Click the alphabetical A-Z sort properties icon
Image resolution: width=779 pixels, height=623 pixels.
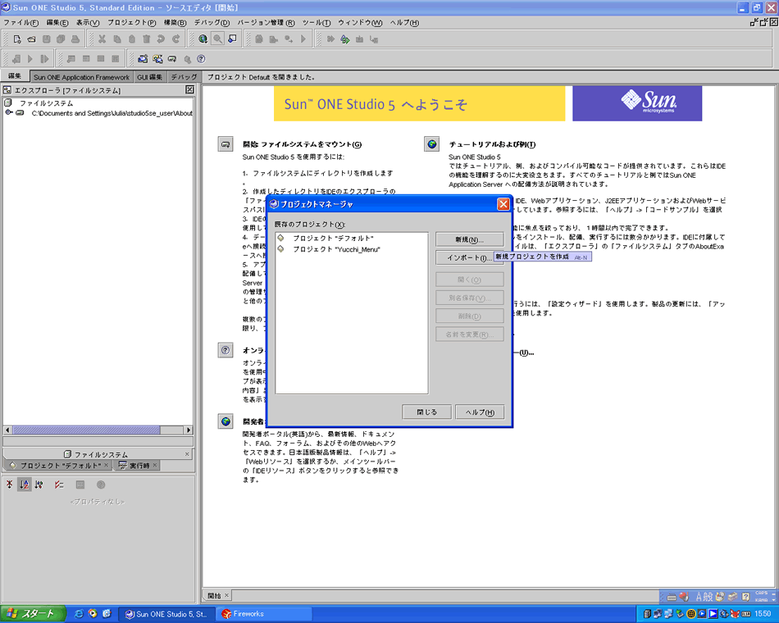25,484
